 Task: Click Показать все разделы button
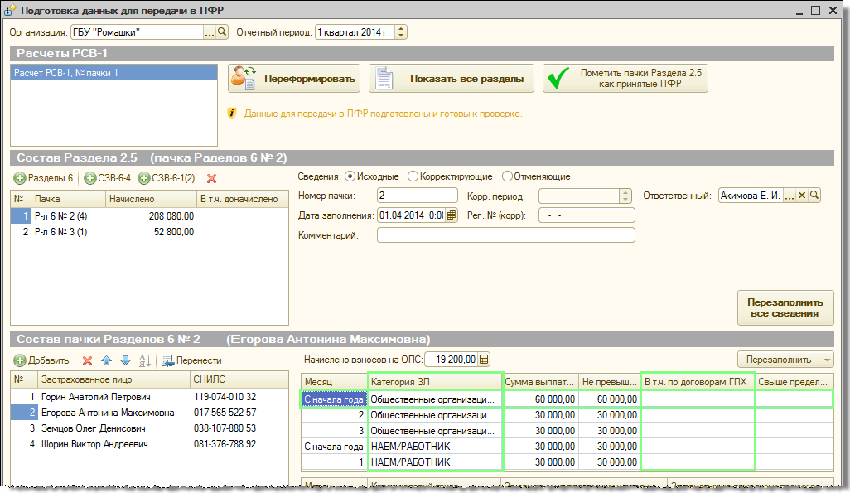tap(451, 79)
